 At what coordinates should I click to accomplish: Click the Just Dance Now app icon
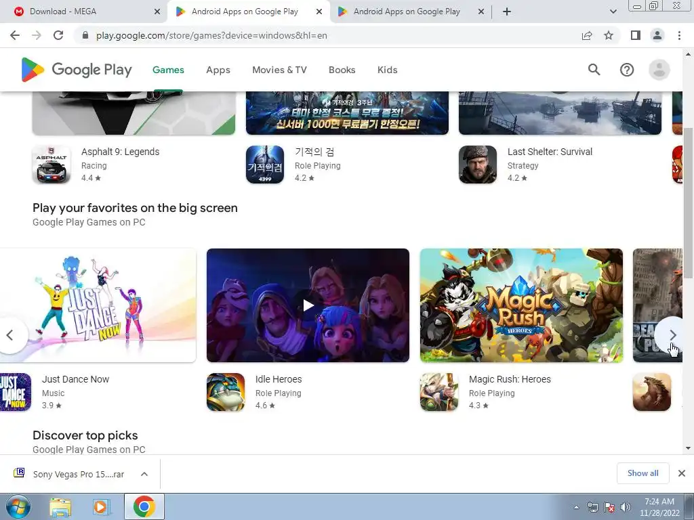point(16,392)
